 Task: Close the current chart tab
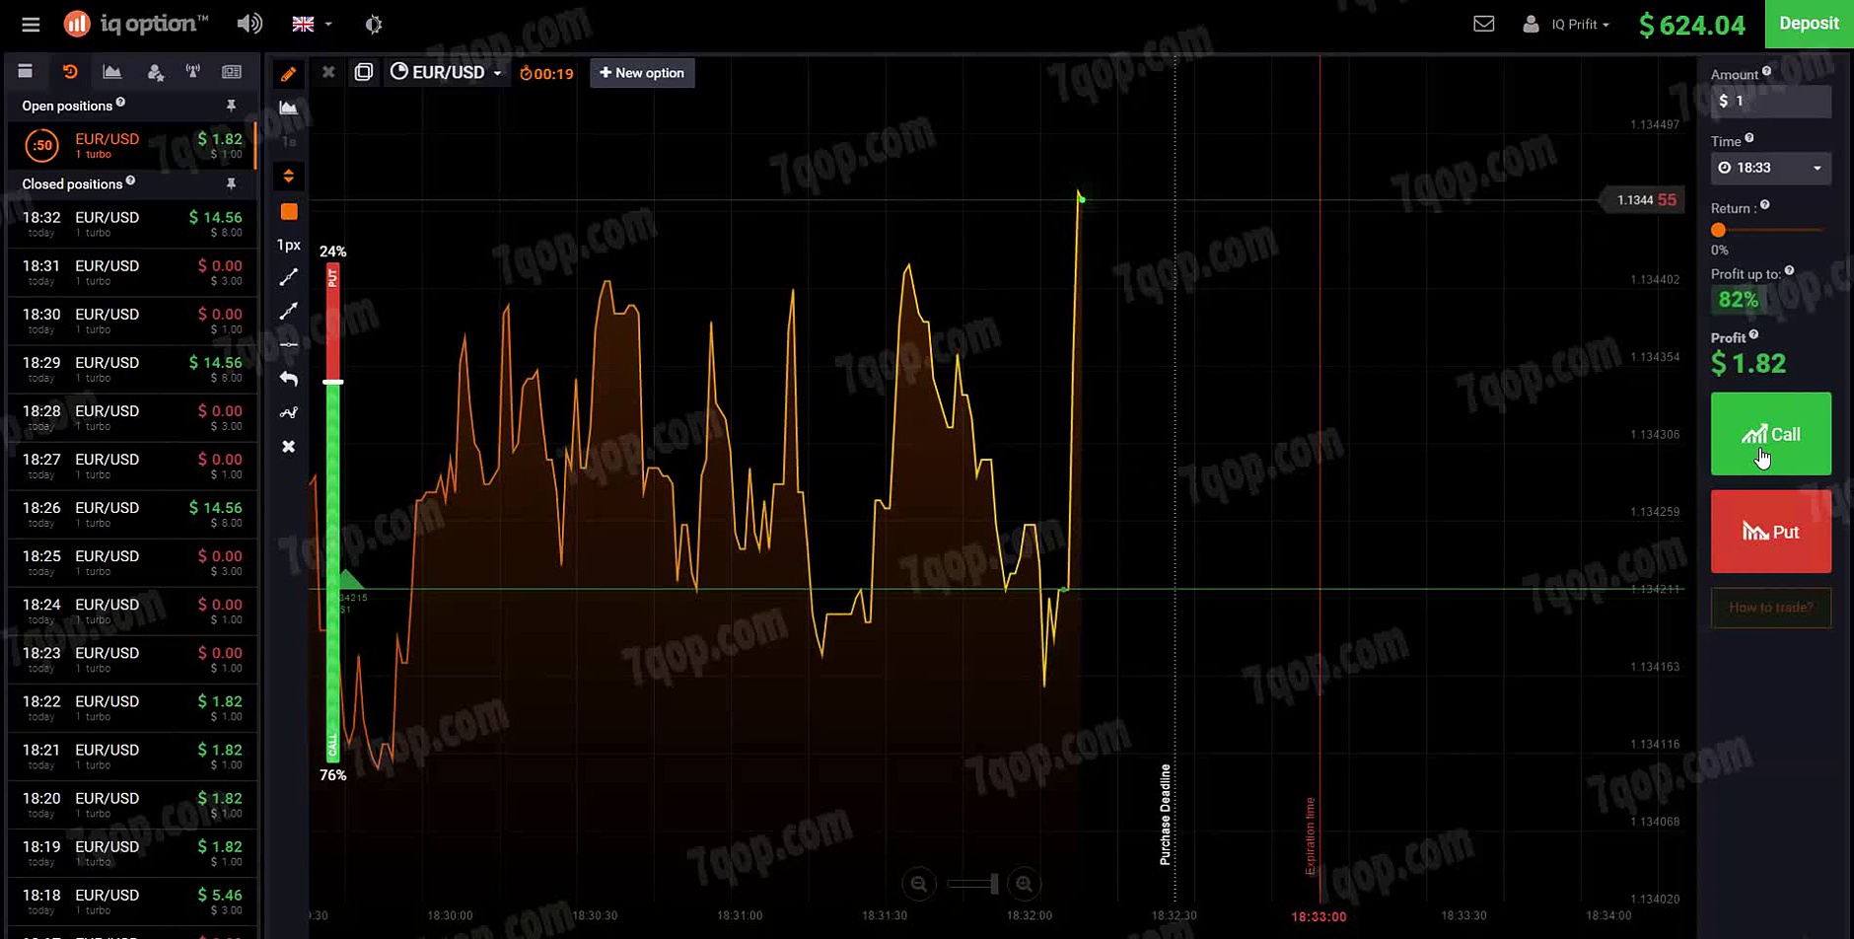tap(328, 72)
